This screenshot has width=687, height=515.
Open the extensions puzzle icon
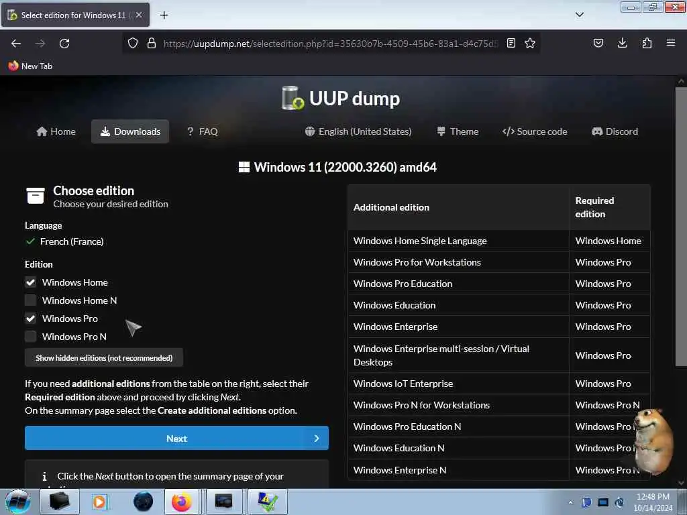coord(647,43)
